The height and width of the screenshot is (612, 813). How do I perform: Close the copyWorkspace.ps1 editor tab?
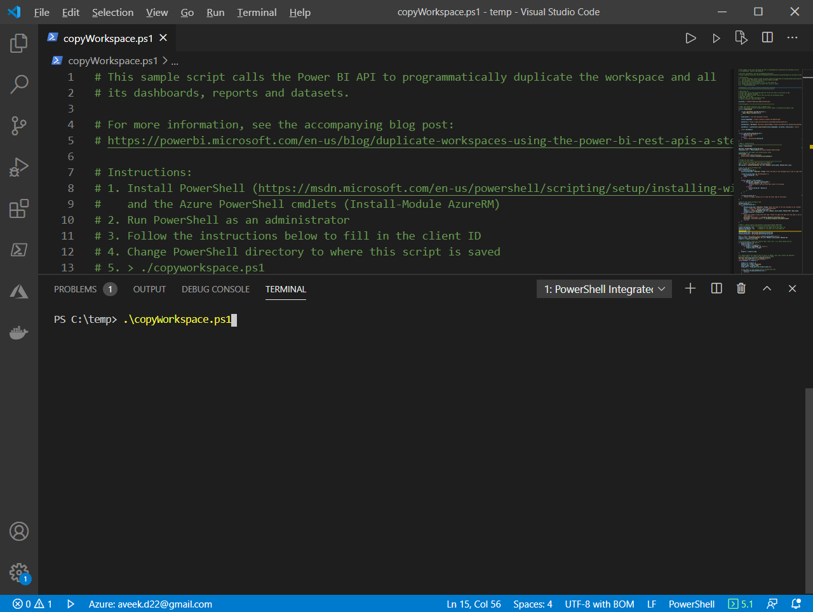pyautogui.click(x=163, y=38)
